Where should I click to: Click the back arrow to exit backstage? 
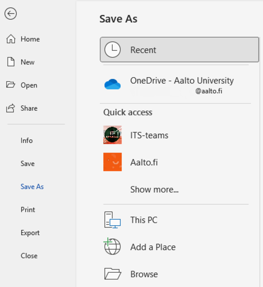click(11, 13)
